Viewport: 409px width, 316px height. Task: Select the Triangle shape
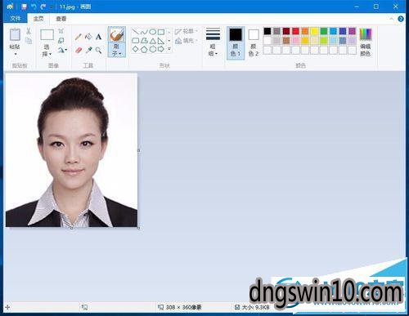click(153, 41)
